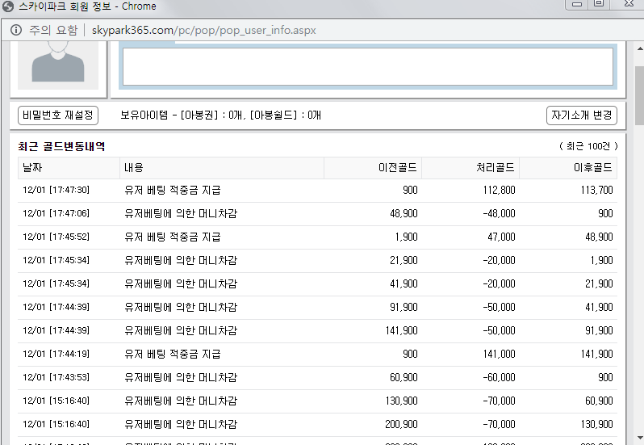Viewport: 644px width, 445px height.
Task: Click the 113,700 이후골드 value
Action: pos(599,191)
